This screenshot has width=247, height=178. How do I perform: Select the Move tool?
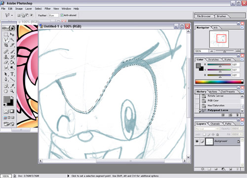tap(12, 35)
